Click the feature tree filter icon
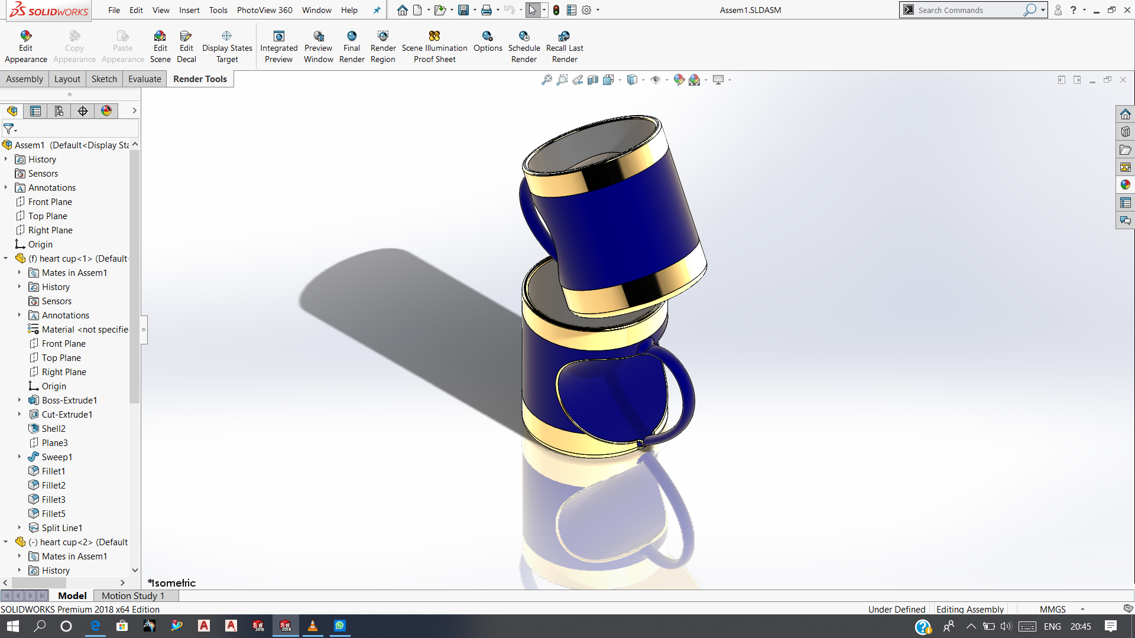The height and width of the screenshot is (638, 1135). pyautogui.click(x=9, y=128)
